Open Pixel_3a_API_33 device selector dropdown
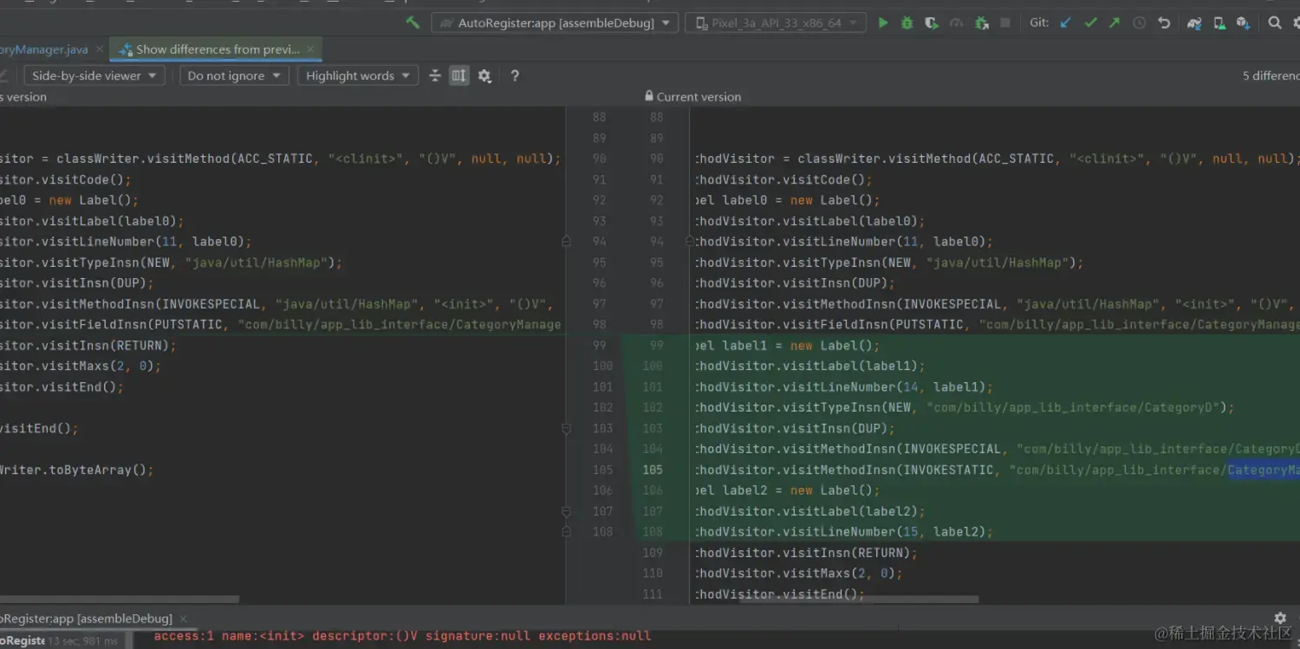The width and height of the screenshot is (1300, 649). 776,23
